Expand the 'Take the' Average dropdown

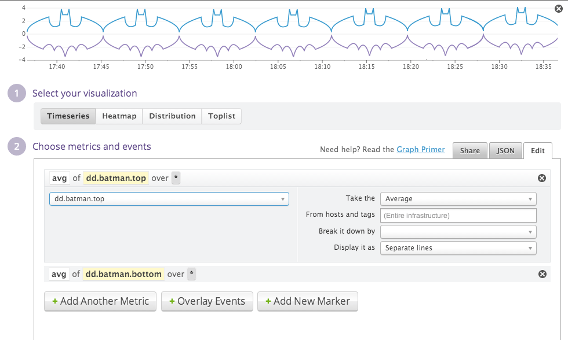(x=458, y=199)
